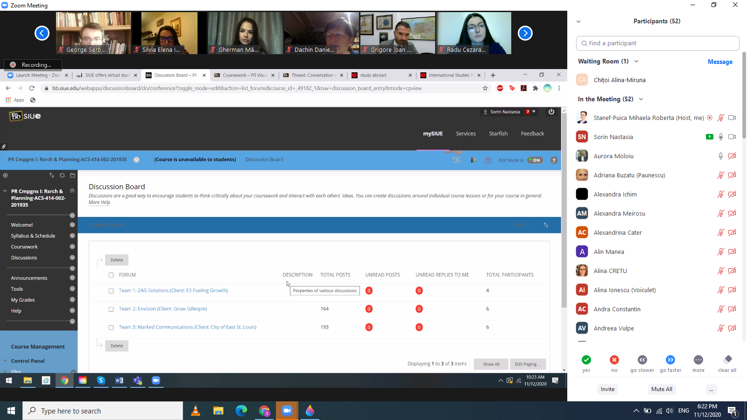This screenshot has height=420, width=747.
Task: Click Aurora Moloiu's microphone icon
Action: pos(721,156)
